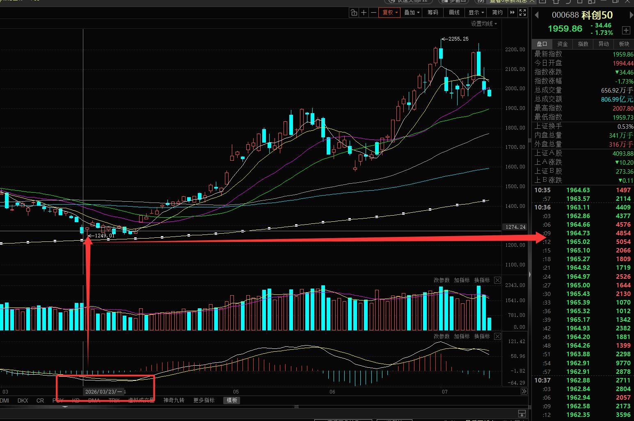Select the 指数 tab
The height and width of the screenshot is (421, 634).
click(x=583, y=44)
